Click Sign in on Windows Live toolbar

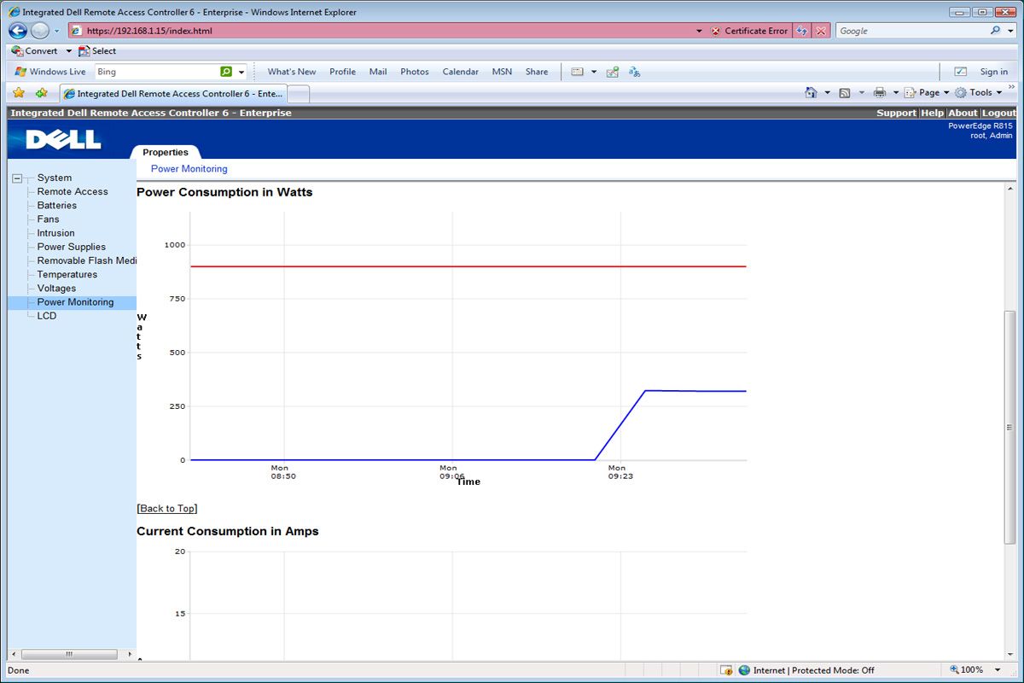(x=994, y=72)
